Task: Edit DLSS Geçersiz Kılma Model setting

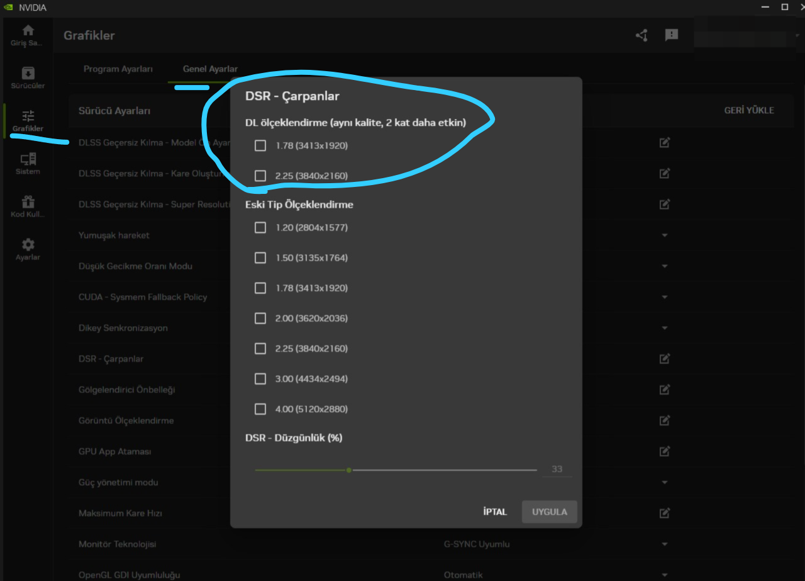Action: 665,143
